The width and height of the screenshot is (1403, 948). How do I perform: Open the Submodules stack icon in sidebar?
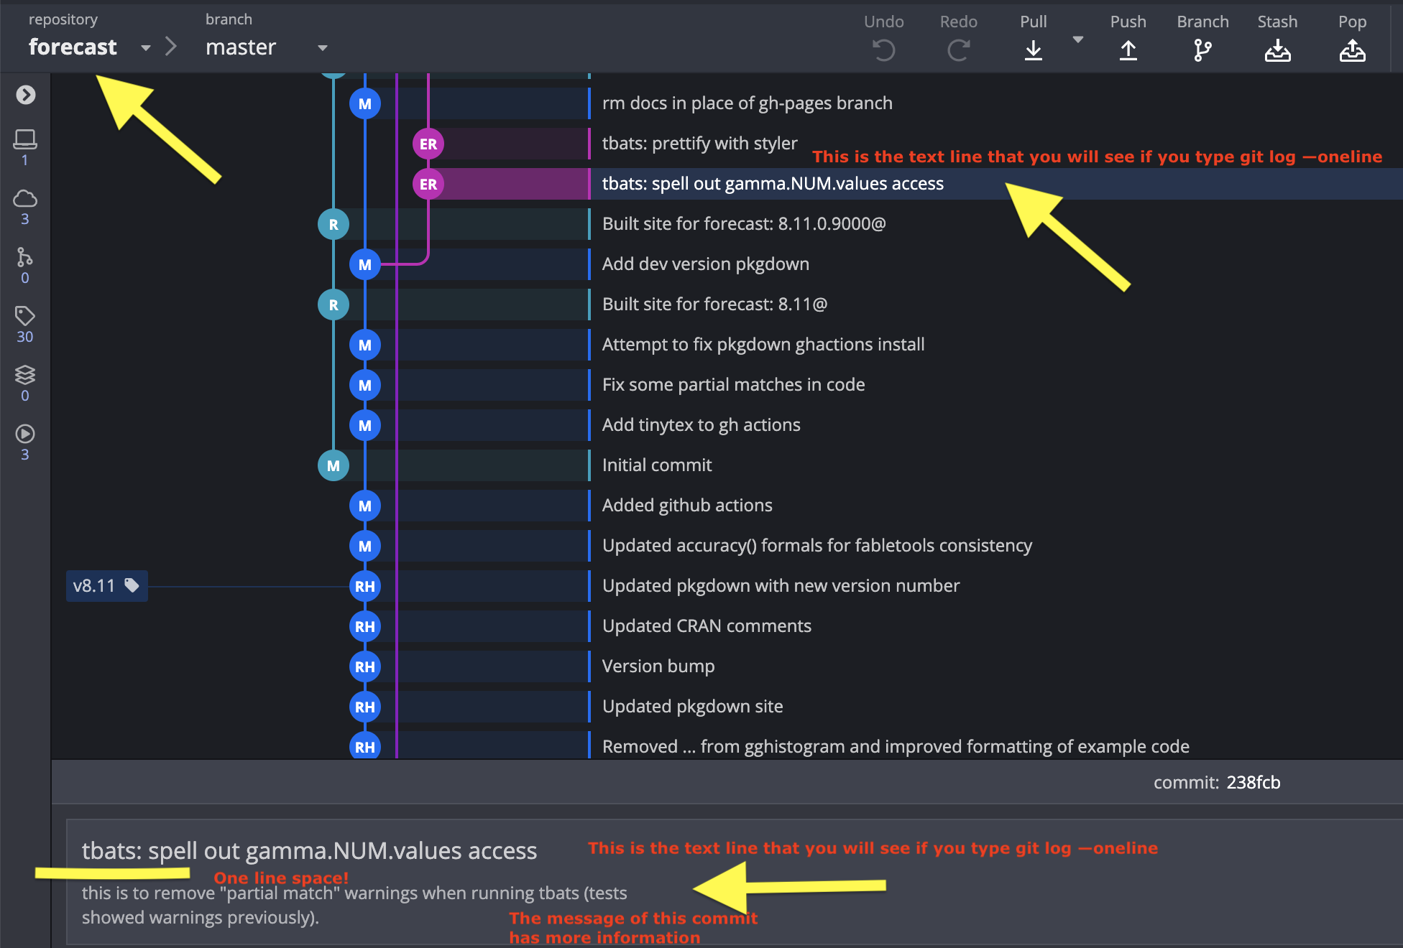(25, 376)
